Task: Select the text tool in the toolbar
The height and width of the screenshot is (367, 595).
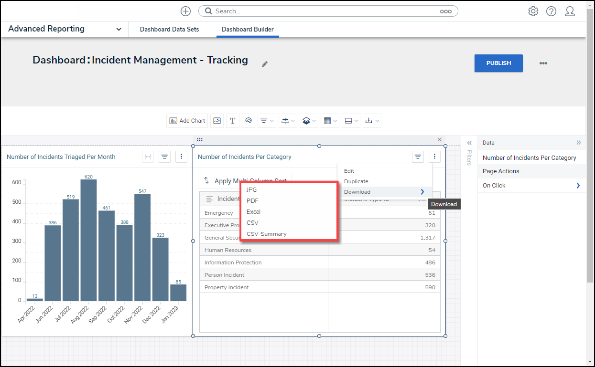Action: (233, 121)
